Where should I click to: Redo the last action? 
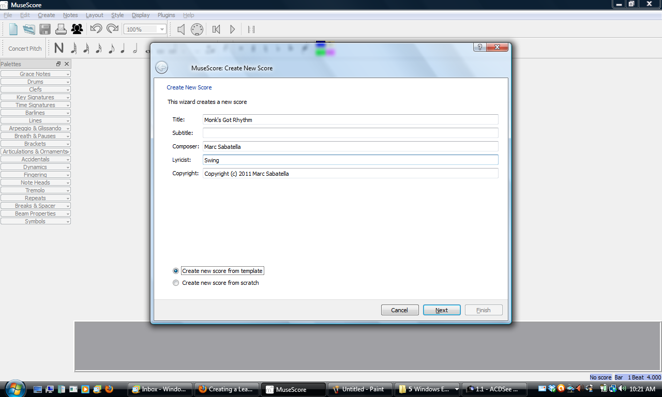tap(112, 29)
